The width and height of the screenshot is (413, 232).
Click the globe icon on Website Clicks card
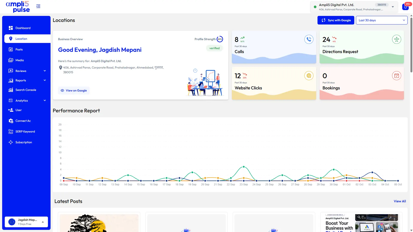[309, 76]
